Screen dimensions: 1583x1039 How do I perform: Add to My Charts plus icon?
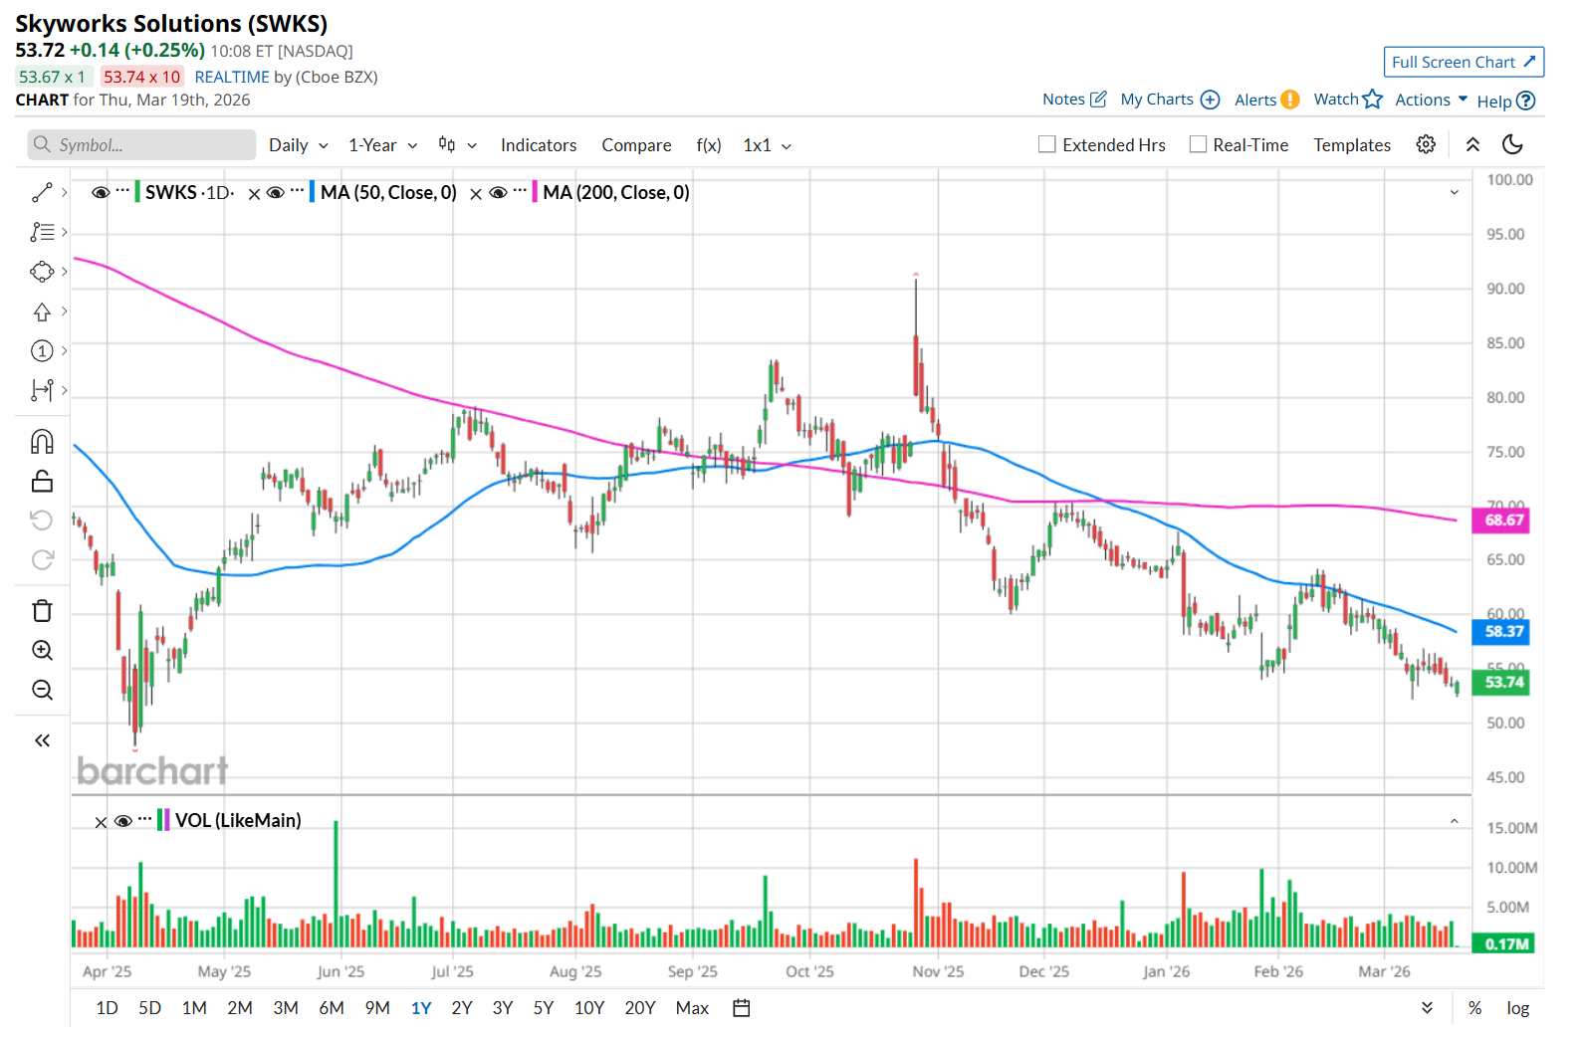point(1210,100)
